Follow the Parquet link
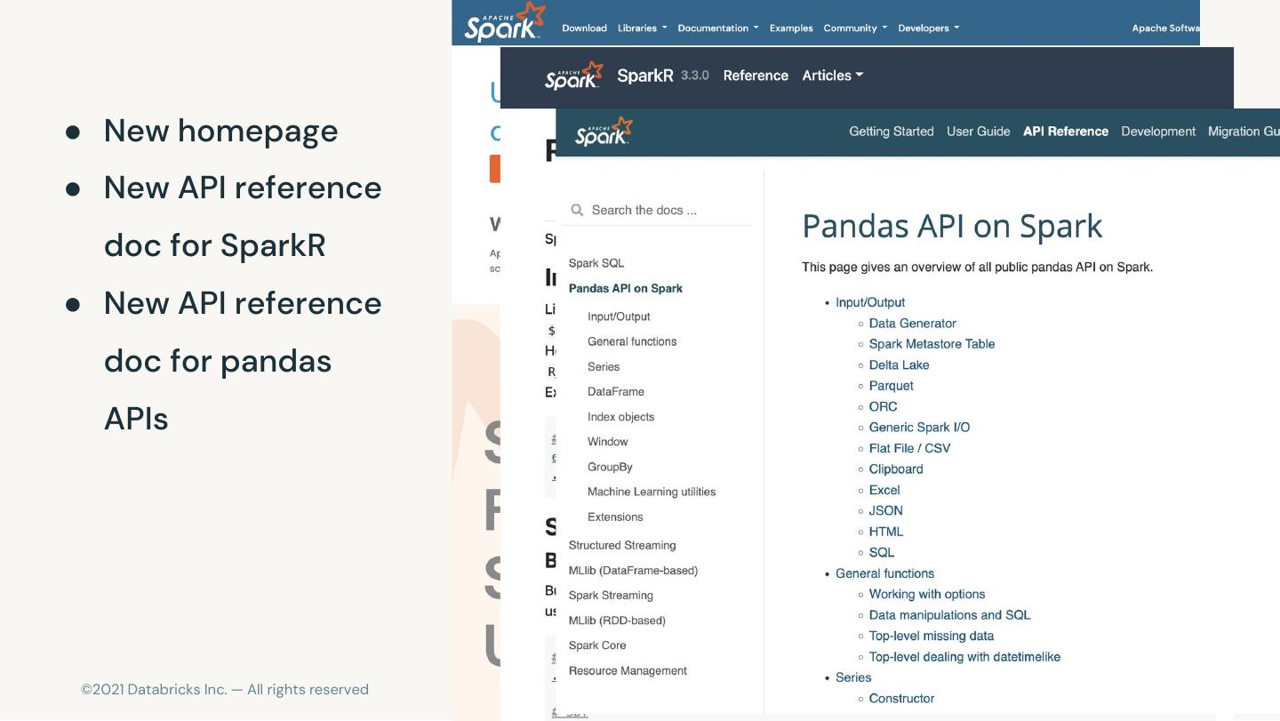 tap(891, 386)
